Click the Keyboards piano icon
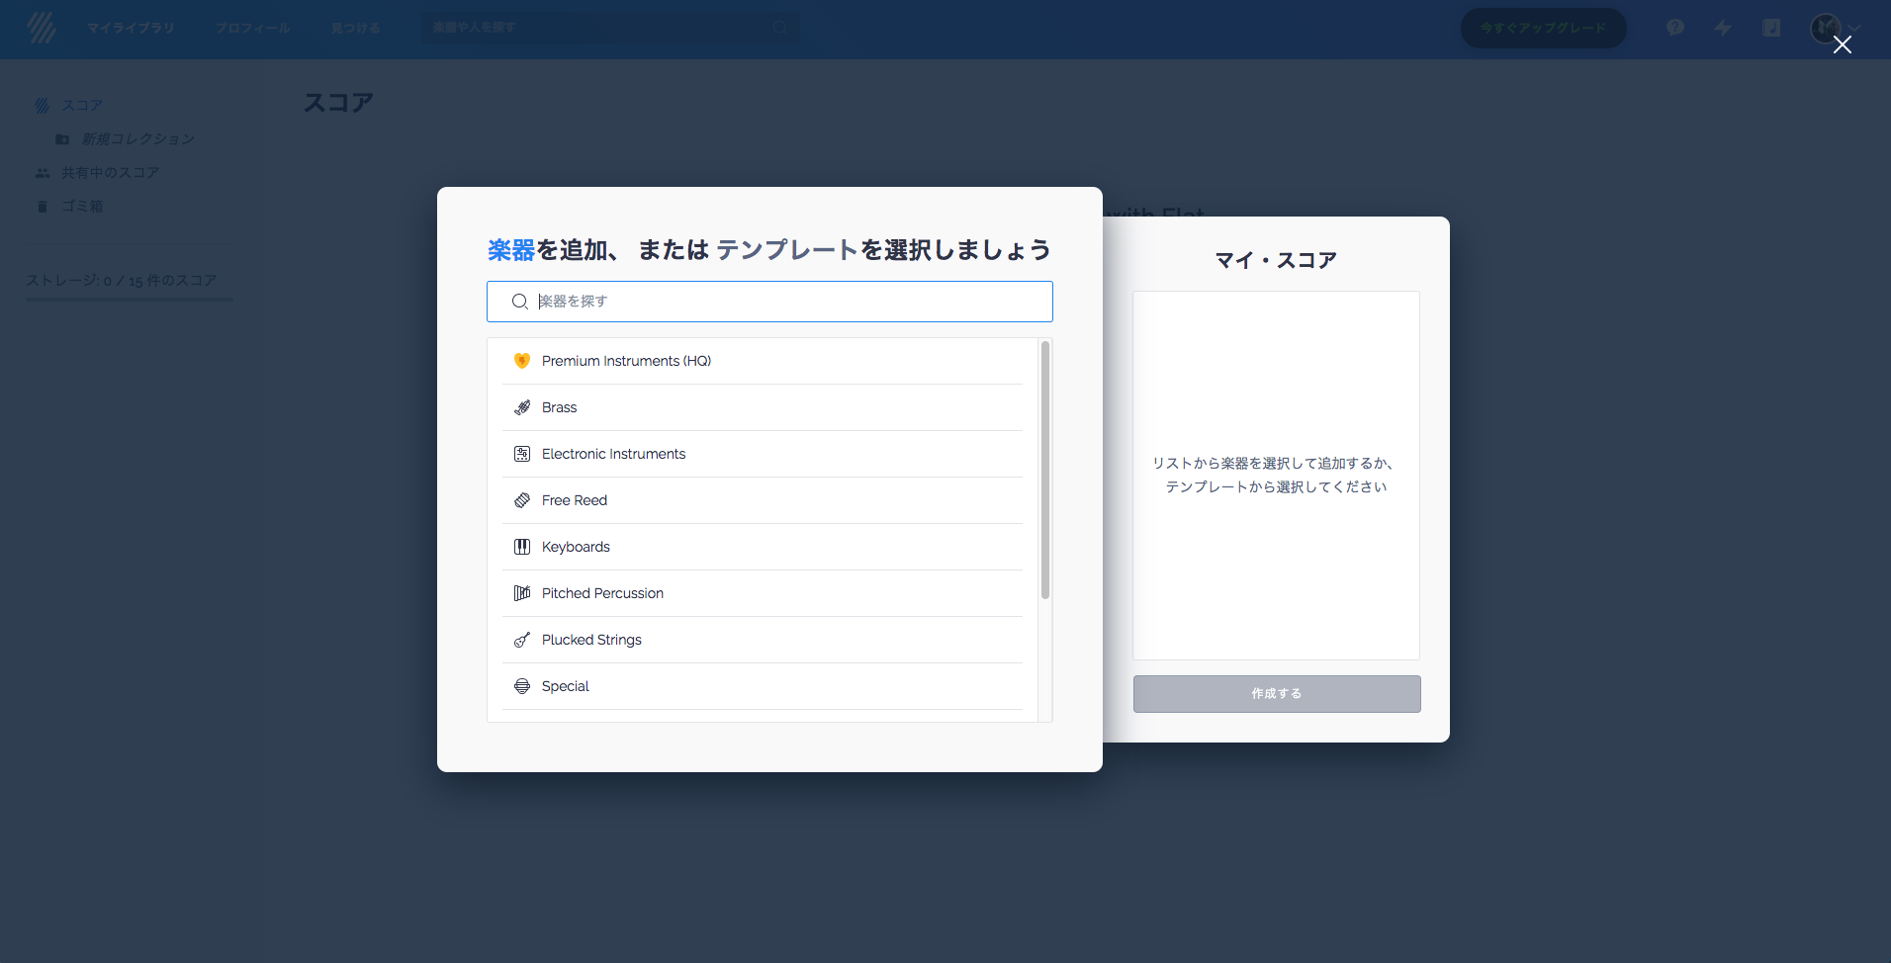The width and height of the screenshot is (1891, 963). coord(522,547)
